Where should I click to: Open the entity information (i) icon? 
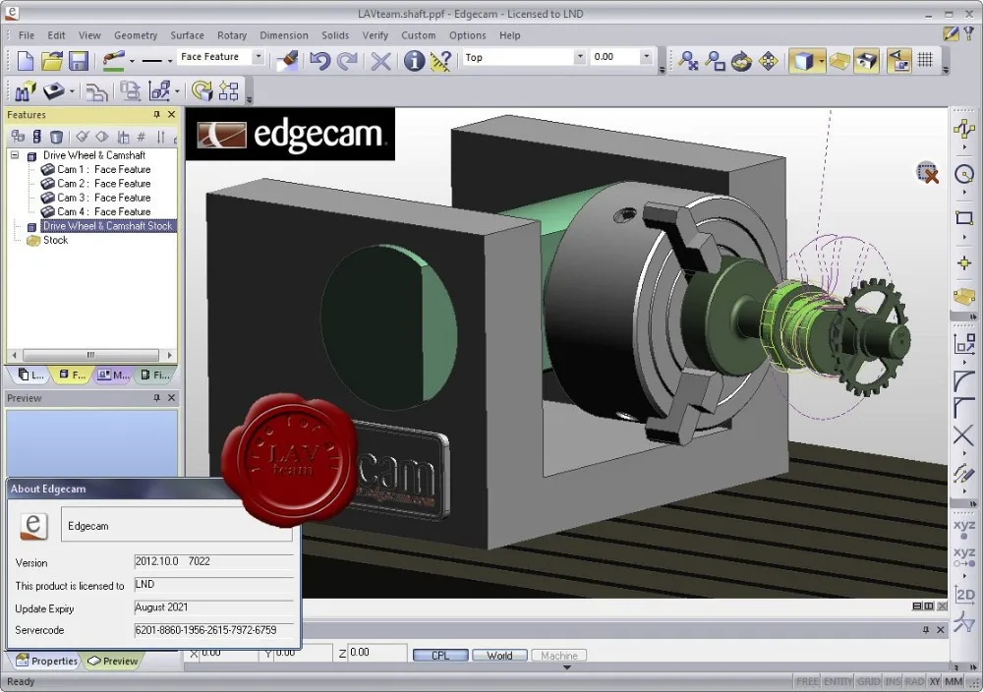414,61
